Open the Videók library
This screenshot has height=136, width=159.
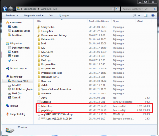(16, 56)
